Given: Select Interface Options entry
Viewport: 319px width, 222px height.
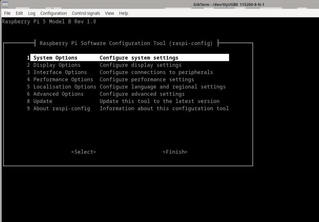Looking at the screenshot, I should pos(60,72).
